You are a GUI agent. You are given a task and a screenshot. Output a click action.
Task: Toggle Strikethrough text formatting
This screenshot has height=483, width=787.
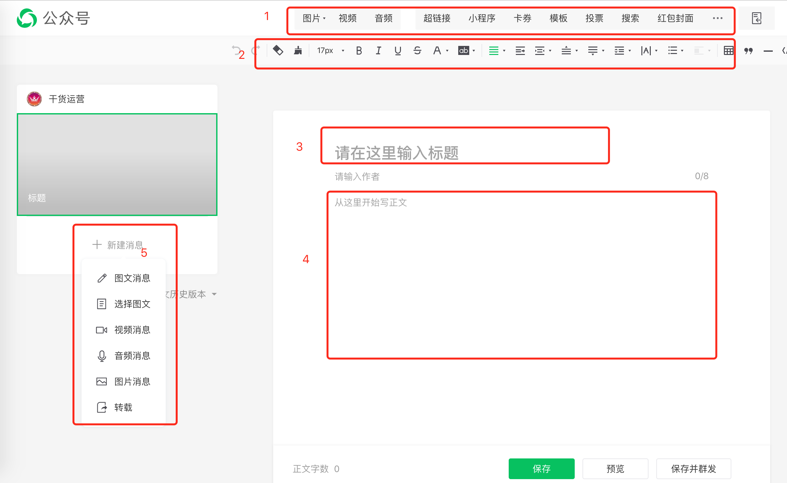[x=417, y=51]
